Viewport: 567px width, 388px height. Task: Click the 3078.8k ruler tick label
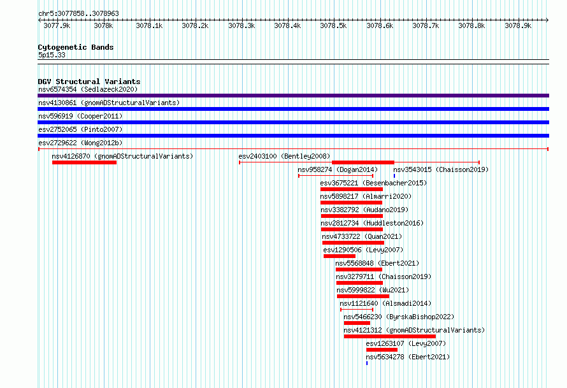(x=471, y=25)
